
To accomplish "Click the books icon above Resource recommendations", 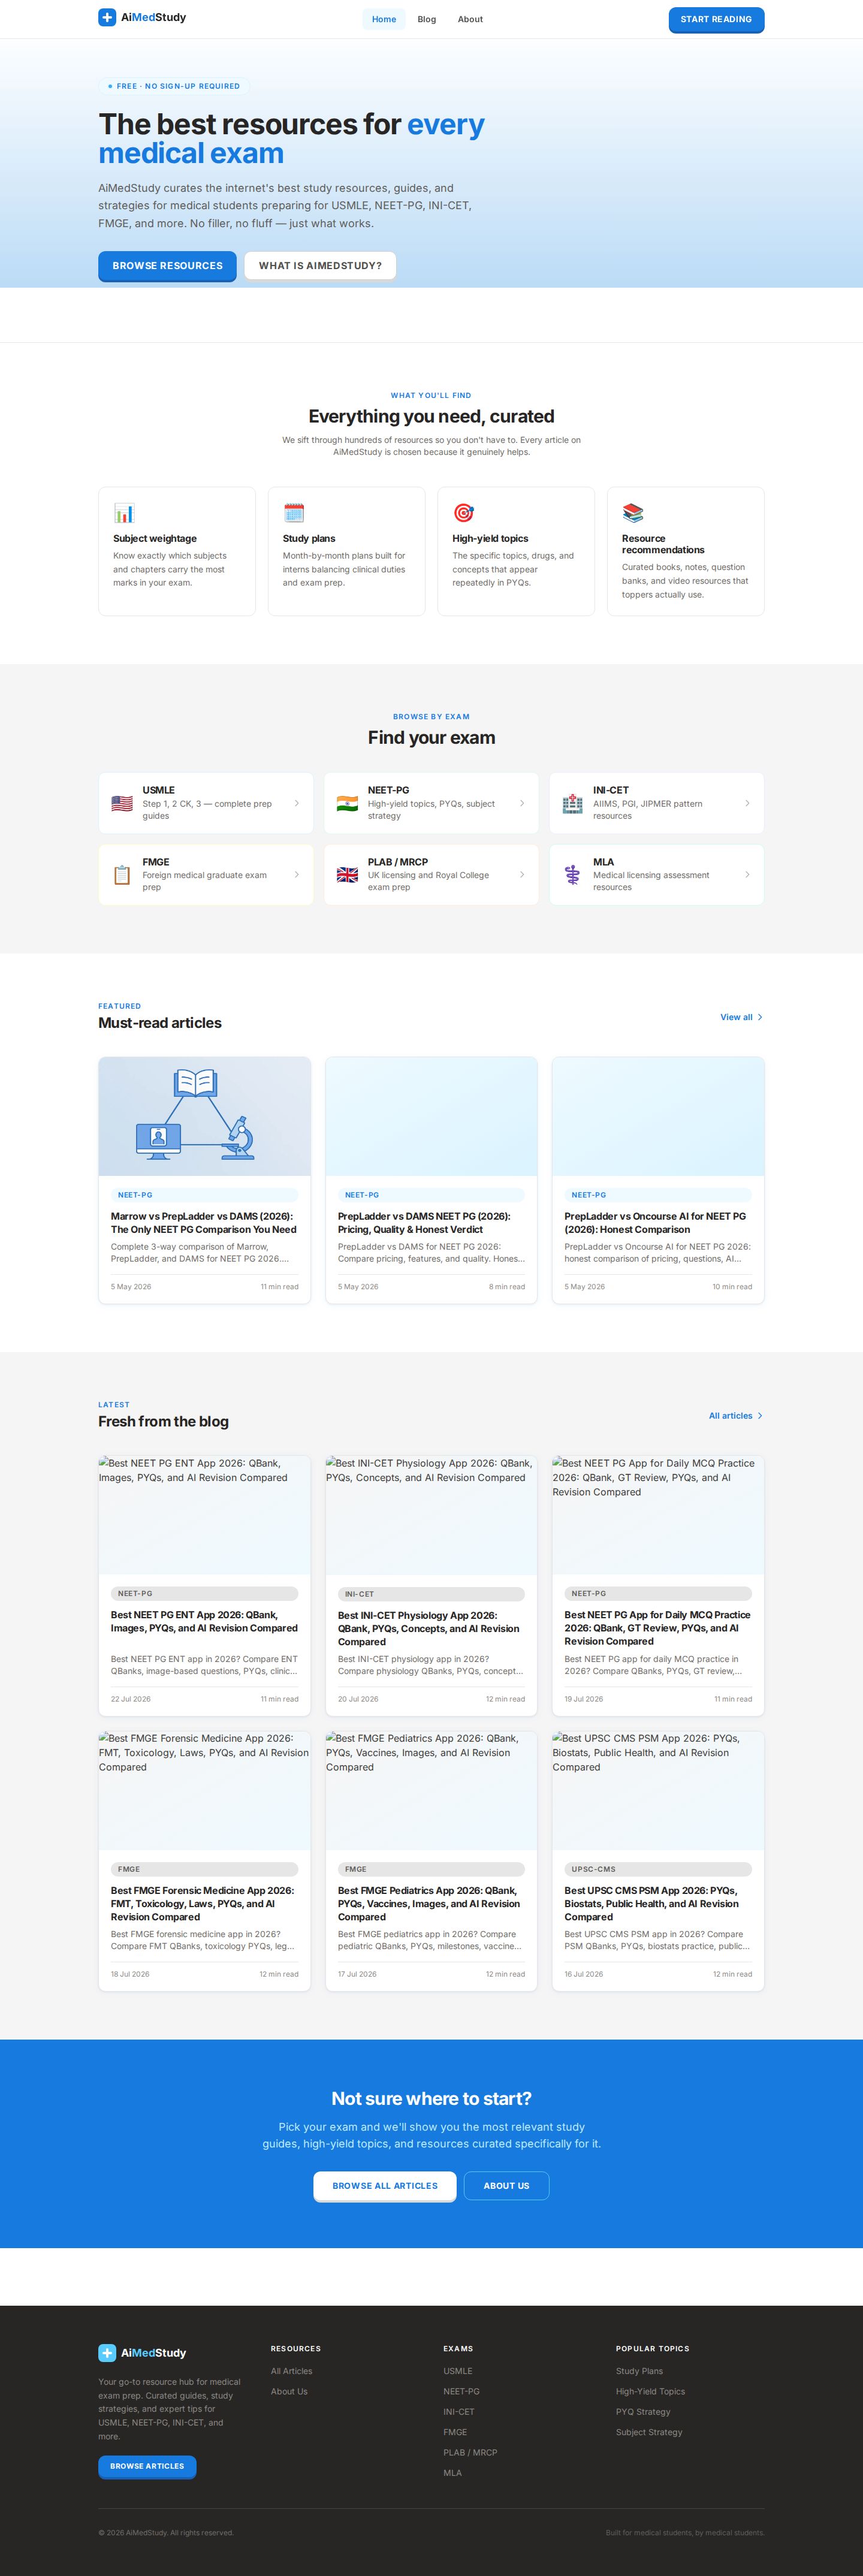I will pos(633,513).
